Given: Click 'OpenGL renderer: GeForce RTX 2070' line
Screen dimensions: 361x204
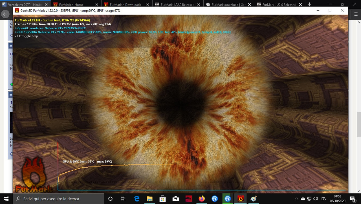Looking at the screenshot, I should pos(50,28).
